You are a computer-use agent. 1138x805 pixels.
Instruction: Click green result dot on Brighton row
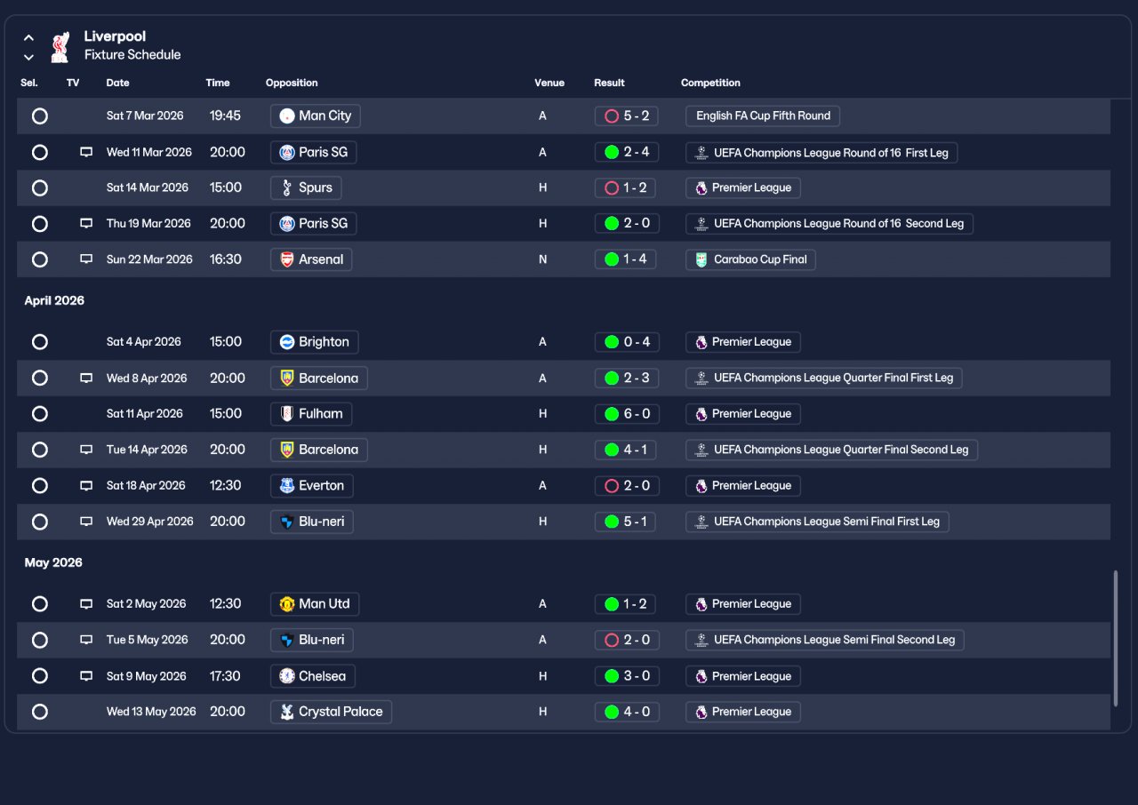click(x=612, y=342)
